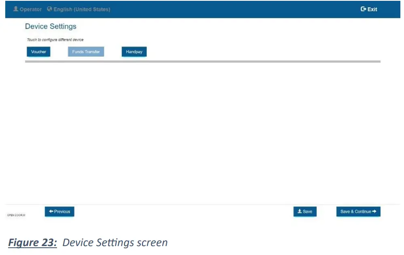
Task: Click the Figure 23 caption text
Action: tap(88, 242)
